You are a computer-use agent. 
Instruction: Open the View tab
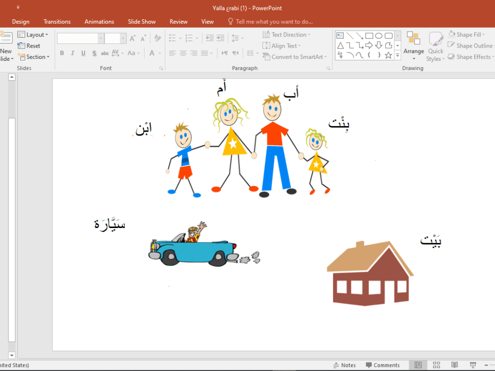pos(207,22)
